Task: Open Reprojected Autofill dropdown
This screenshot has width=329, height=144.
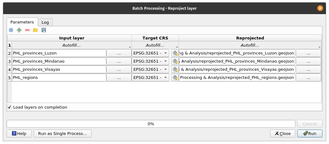Action: (x=250, y=45)
